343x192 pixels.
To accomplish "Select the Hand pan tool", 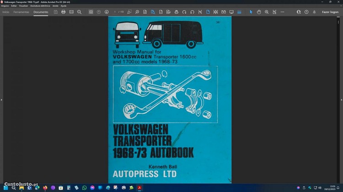I will point(259,12).
